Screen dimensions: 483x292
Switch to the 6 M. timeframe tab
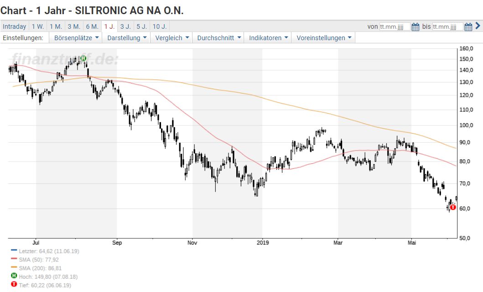tap(92, 26)
